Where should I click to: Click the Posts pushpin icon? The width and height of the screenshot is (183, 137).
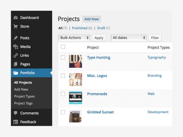[x=16, y=38]
